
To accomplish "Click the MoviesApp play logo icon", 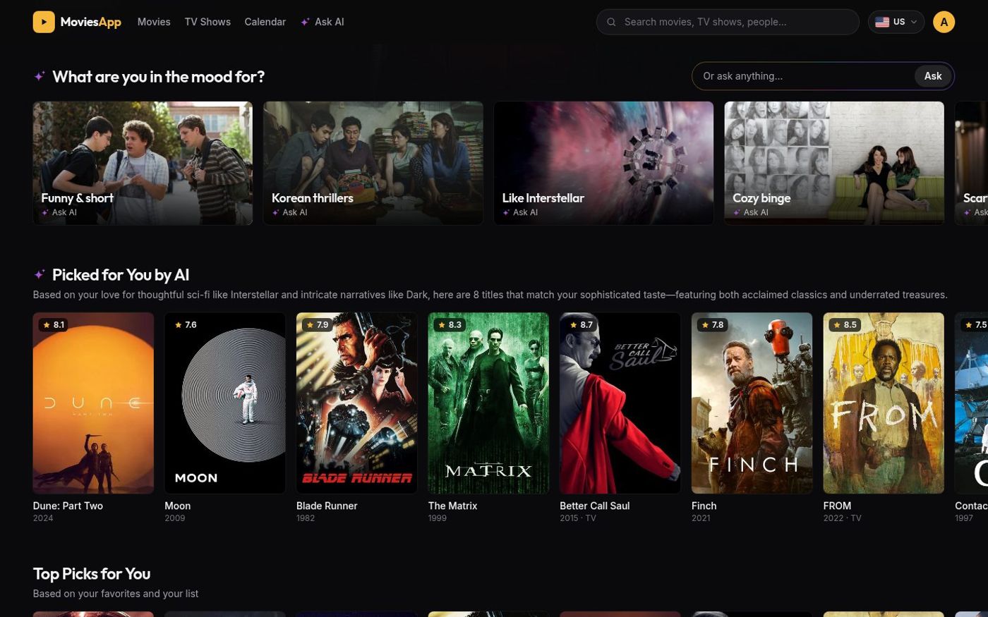I will [x=44, y=22].
